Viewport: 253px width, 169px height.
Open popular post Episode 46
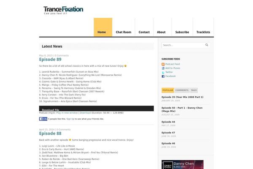tap(168, 144)
